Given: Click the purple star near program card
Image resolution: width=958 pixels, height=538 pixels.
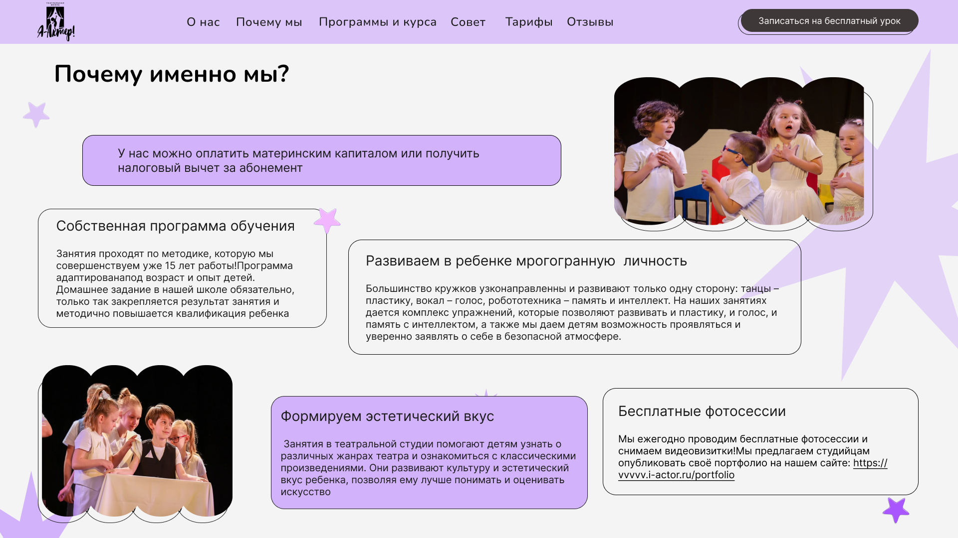Looking at the screenshot, I should click(x=327, y=222).
